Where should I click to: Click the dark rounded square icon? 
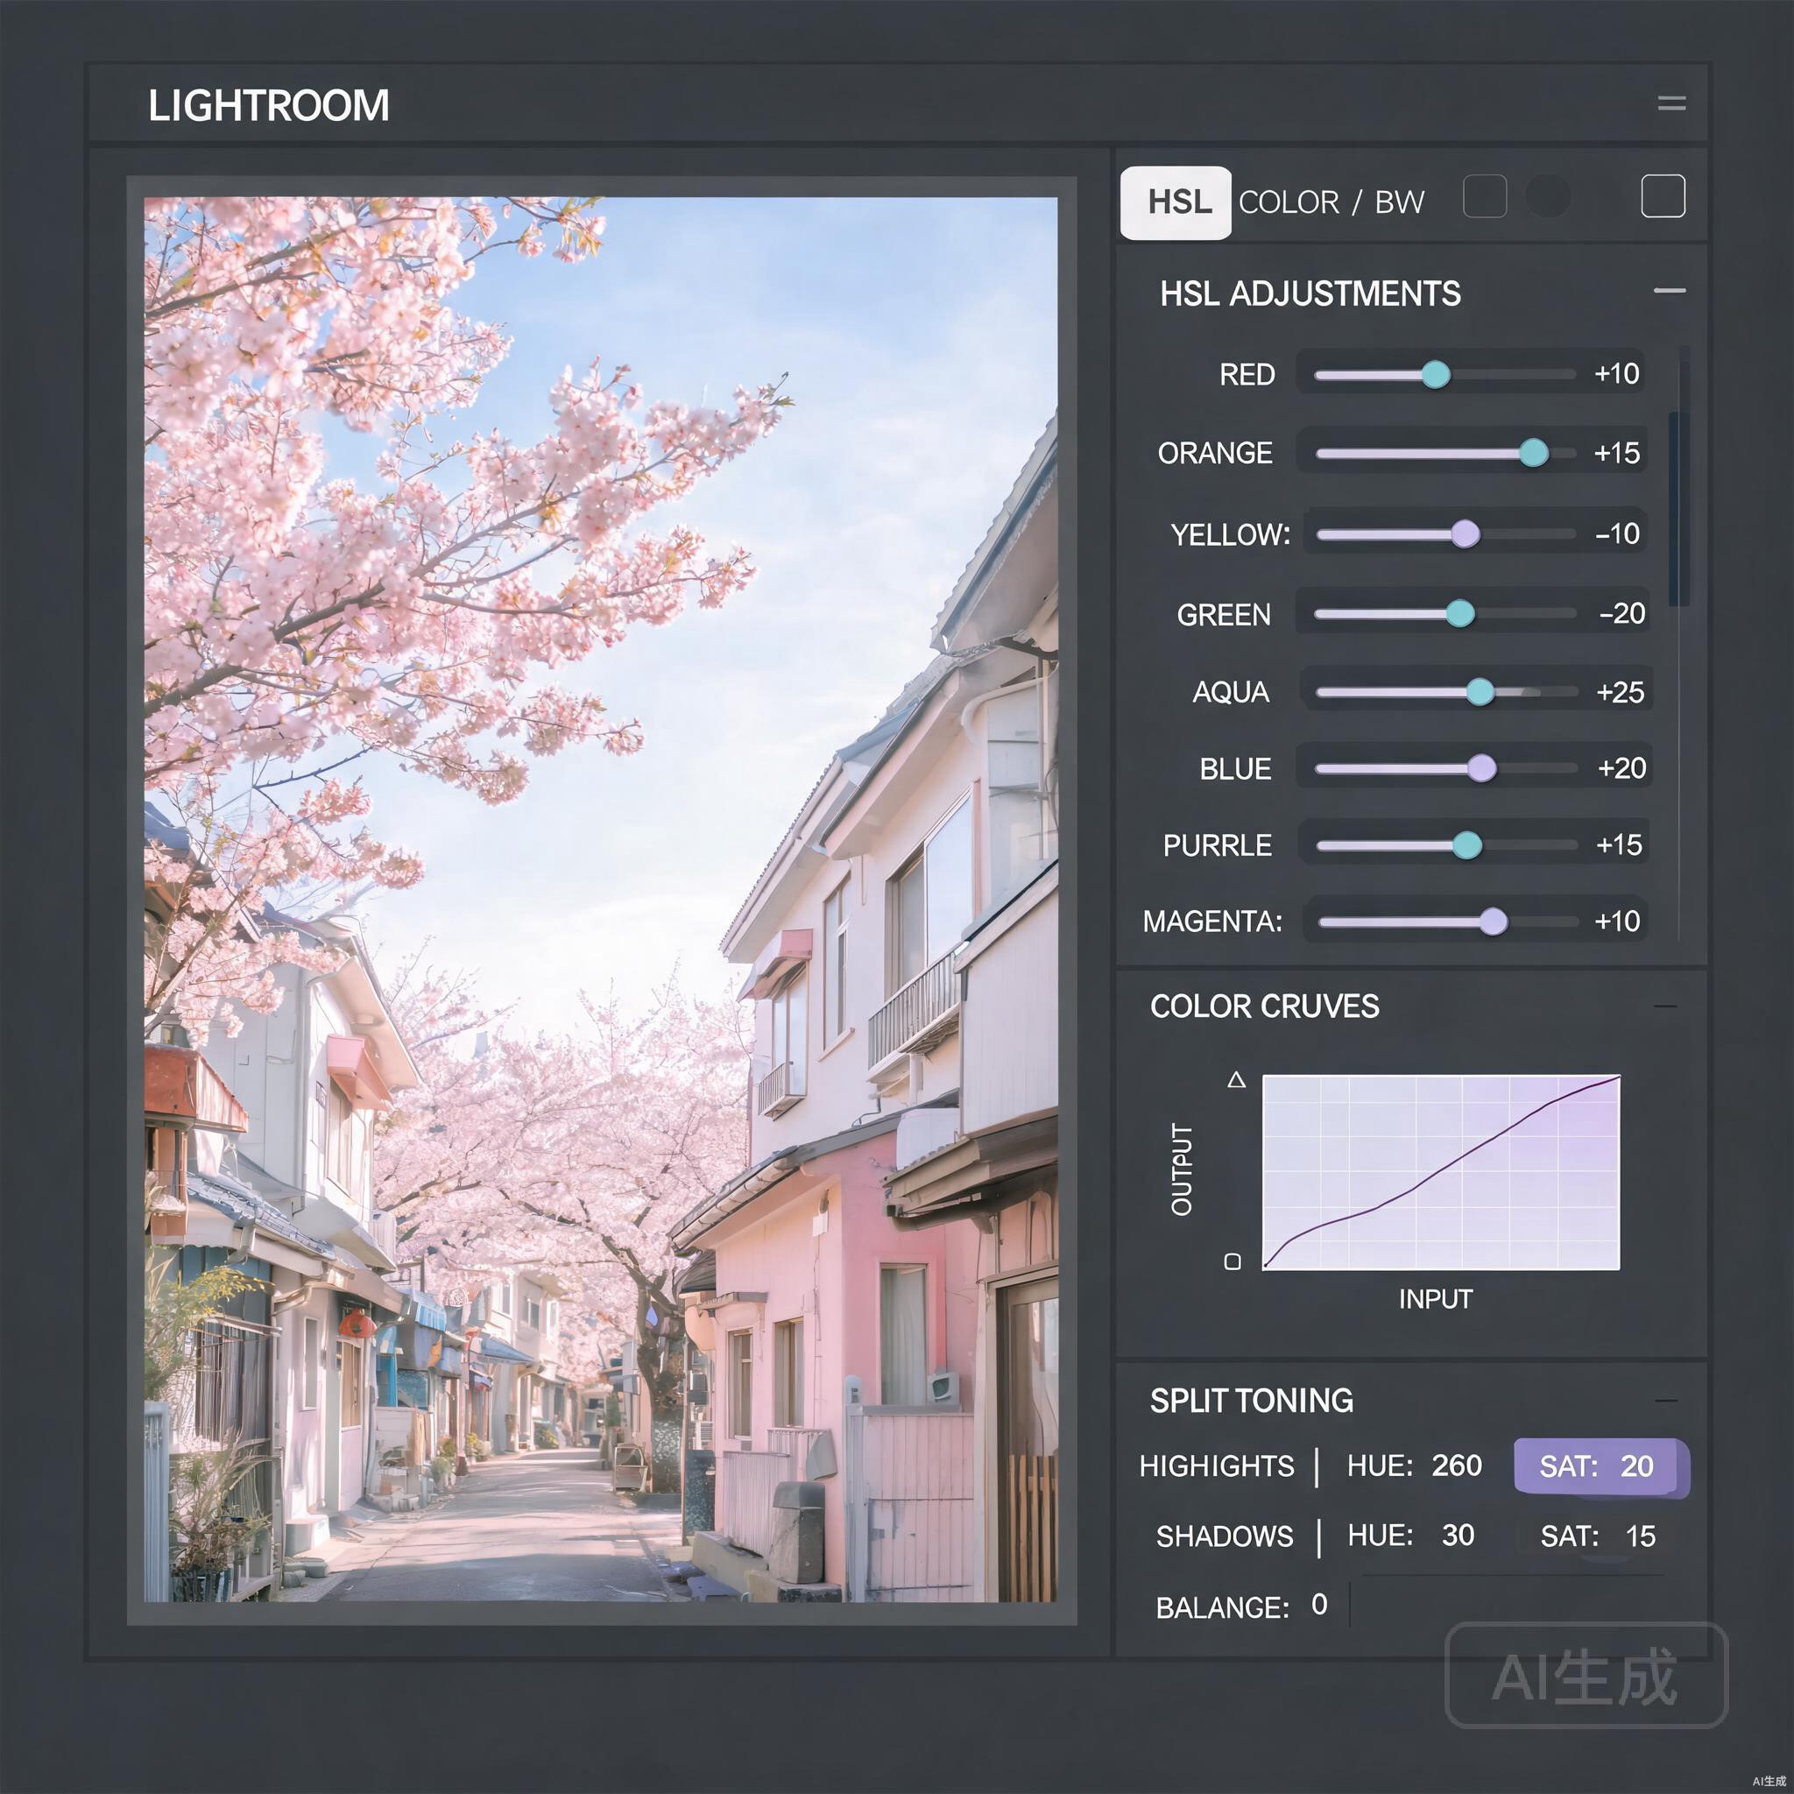coord(1484,196)
